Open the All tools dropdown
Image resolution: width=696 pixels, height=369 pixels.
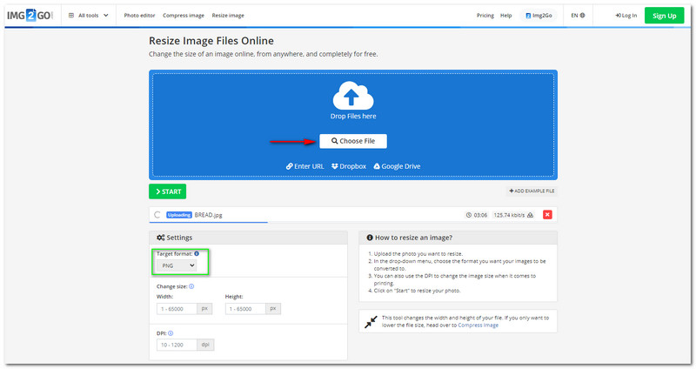88,16
